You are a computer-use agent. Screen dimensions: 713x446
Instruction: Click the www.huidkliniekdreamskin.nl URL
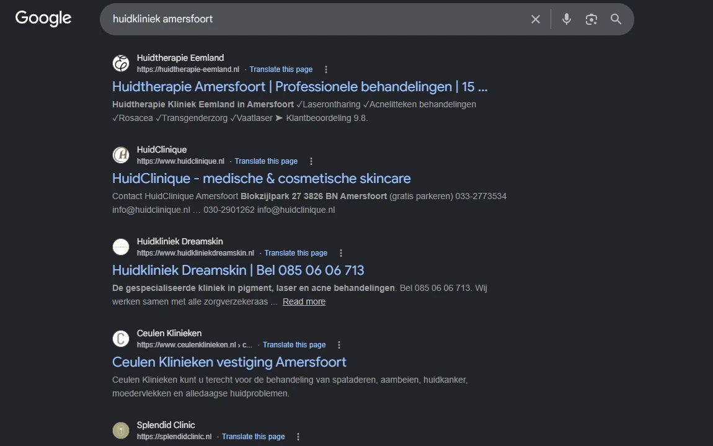(195, 253)
